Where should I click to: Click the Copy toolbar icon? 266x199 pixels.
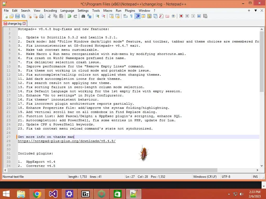coord(55,16)
